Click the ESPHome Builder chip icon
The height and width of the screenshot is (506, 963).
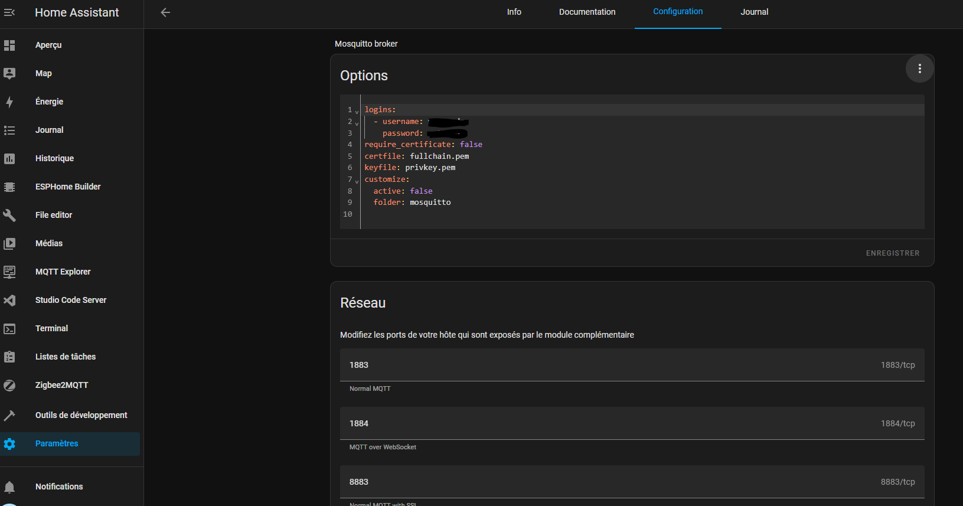tap(9, 187)
